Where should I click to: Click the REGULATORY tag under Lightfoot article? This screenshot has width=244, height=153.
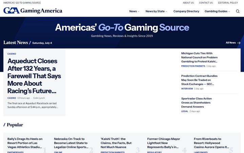[155, 152]
